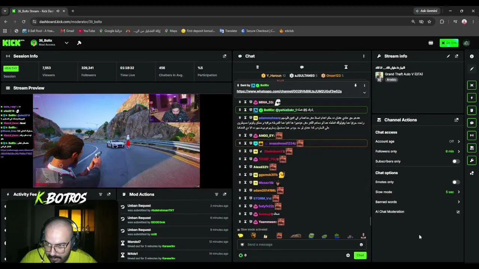Open the YouTube bookmark
Viewport: 479px width, 269px height.
point(86,31)
